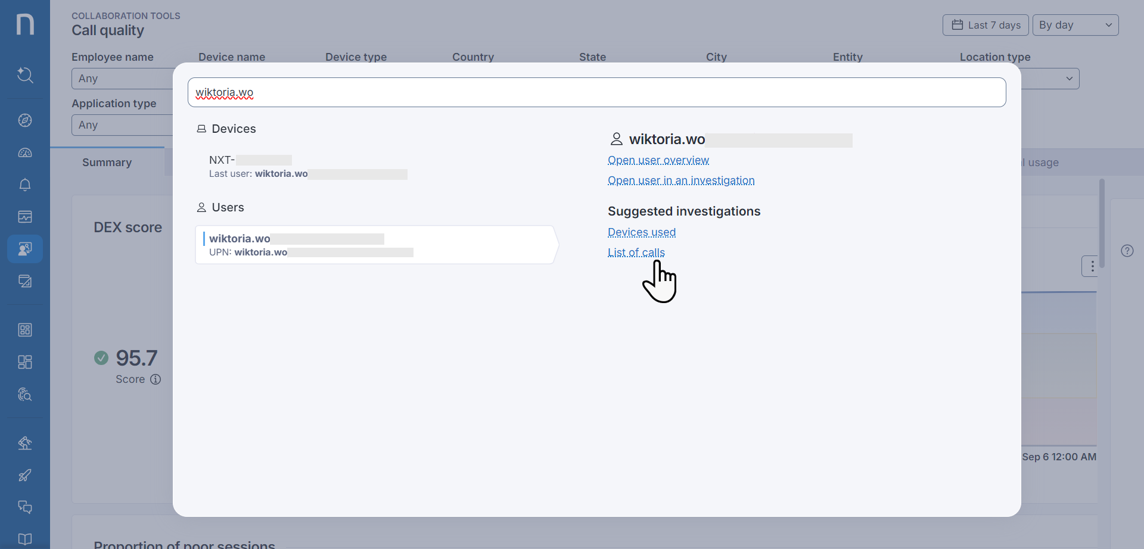Viewport: 1144px width, 549px height.
Task: Select the NXT- device search result
Action: [x=307, y=167]
